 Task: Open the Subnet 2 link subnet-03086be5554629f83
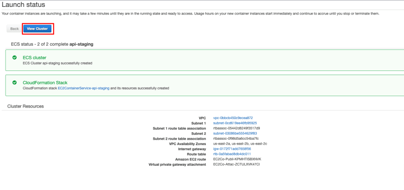pyautogui.click(x=235, y=133)
